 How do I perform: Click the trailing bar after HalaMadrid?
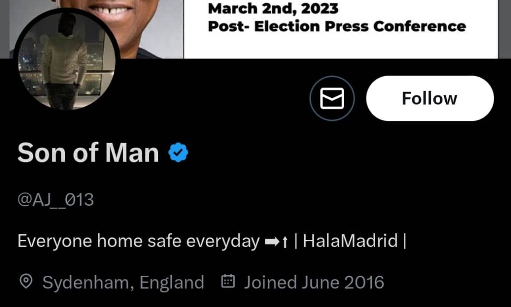point(405,241)
